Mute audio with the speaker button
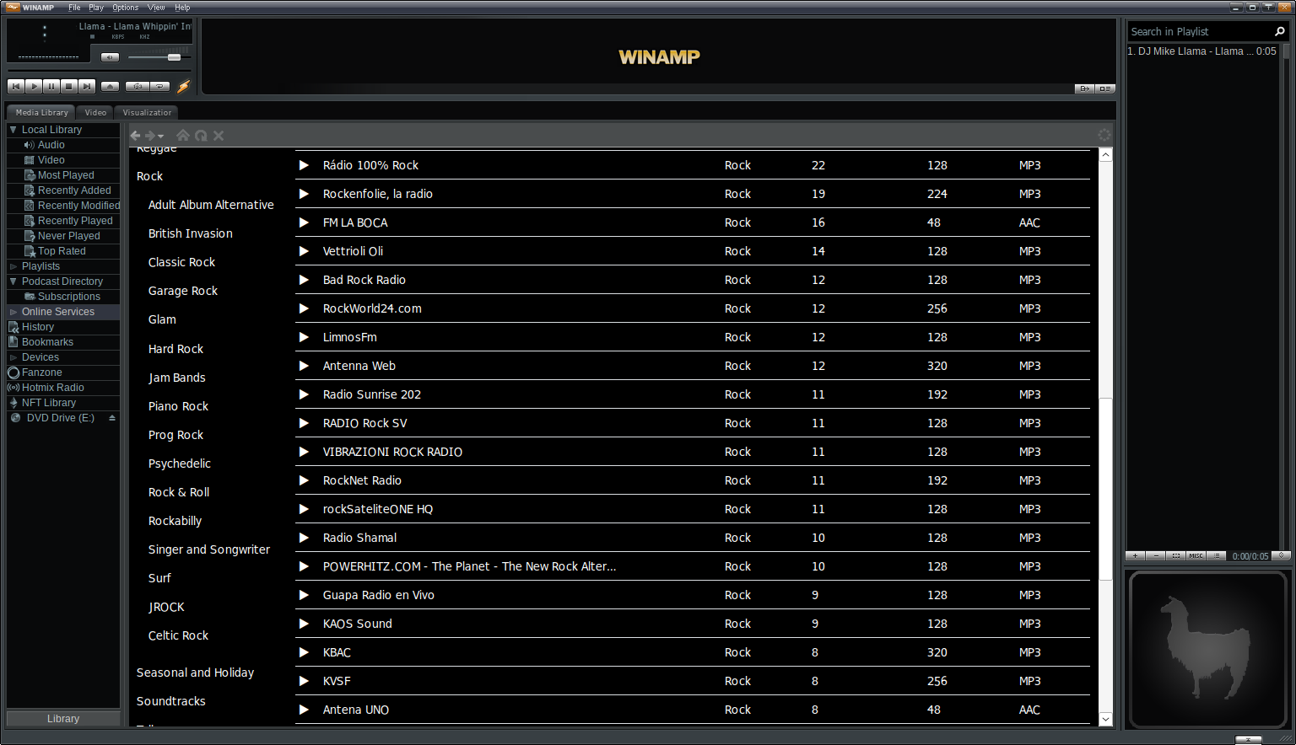 pyautogui.click(x=110, y=57)
